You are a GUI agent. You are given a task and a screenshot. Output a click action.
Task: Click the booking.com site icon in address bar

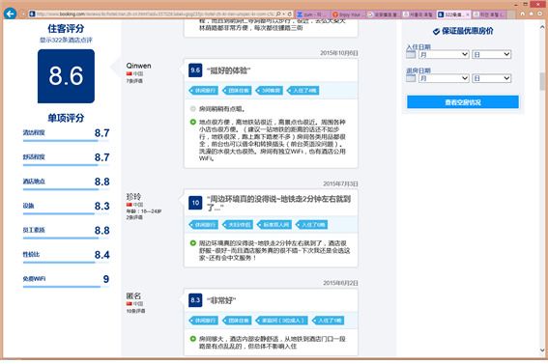pyautogui.click(x=32, y=14)
